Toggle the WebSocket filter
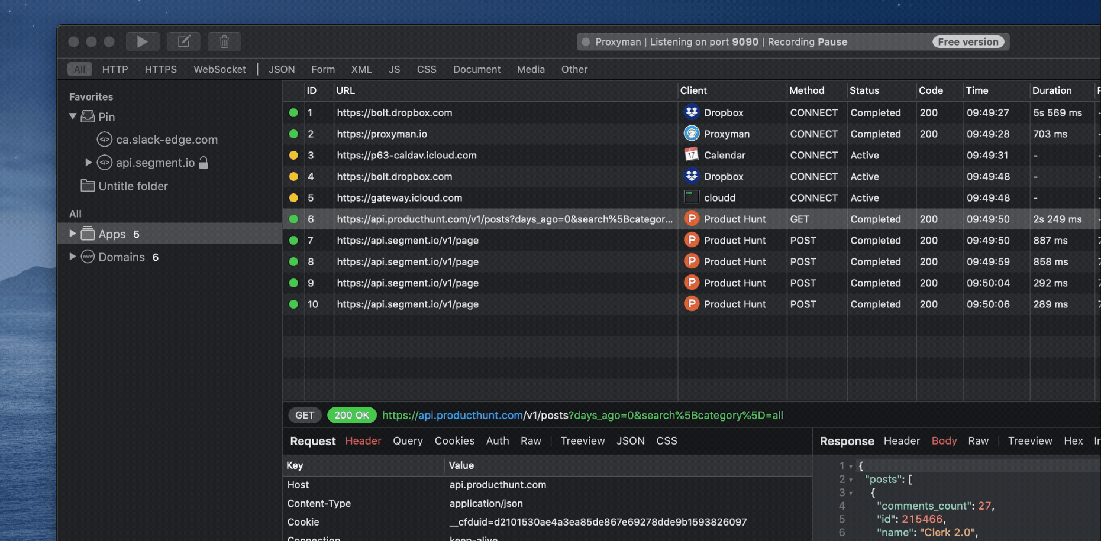This screenshot has width=1101, height=541. pos(219,69)
